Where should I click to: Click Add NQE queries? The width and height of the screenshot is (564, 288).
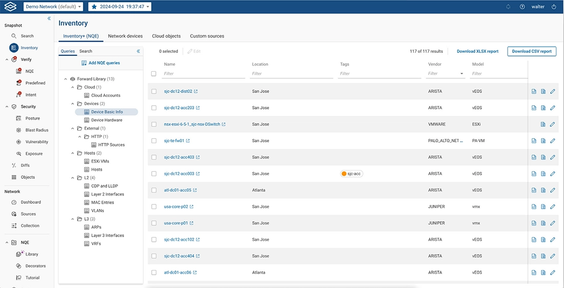click(x=100, y=63)
